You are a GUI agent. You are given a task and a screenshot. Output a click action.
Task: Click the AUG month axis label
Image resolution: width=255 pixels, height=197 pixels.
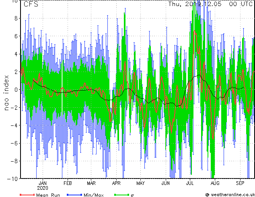(215, 183)
